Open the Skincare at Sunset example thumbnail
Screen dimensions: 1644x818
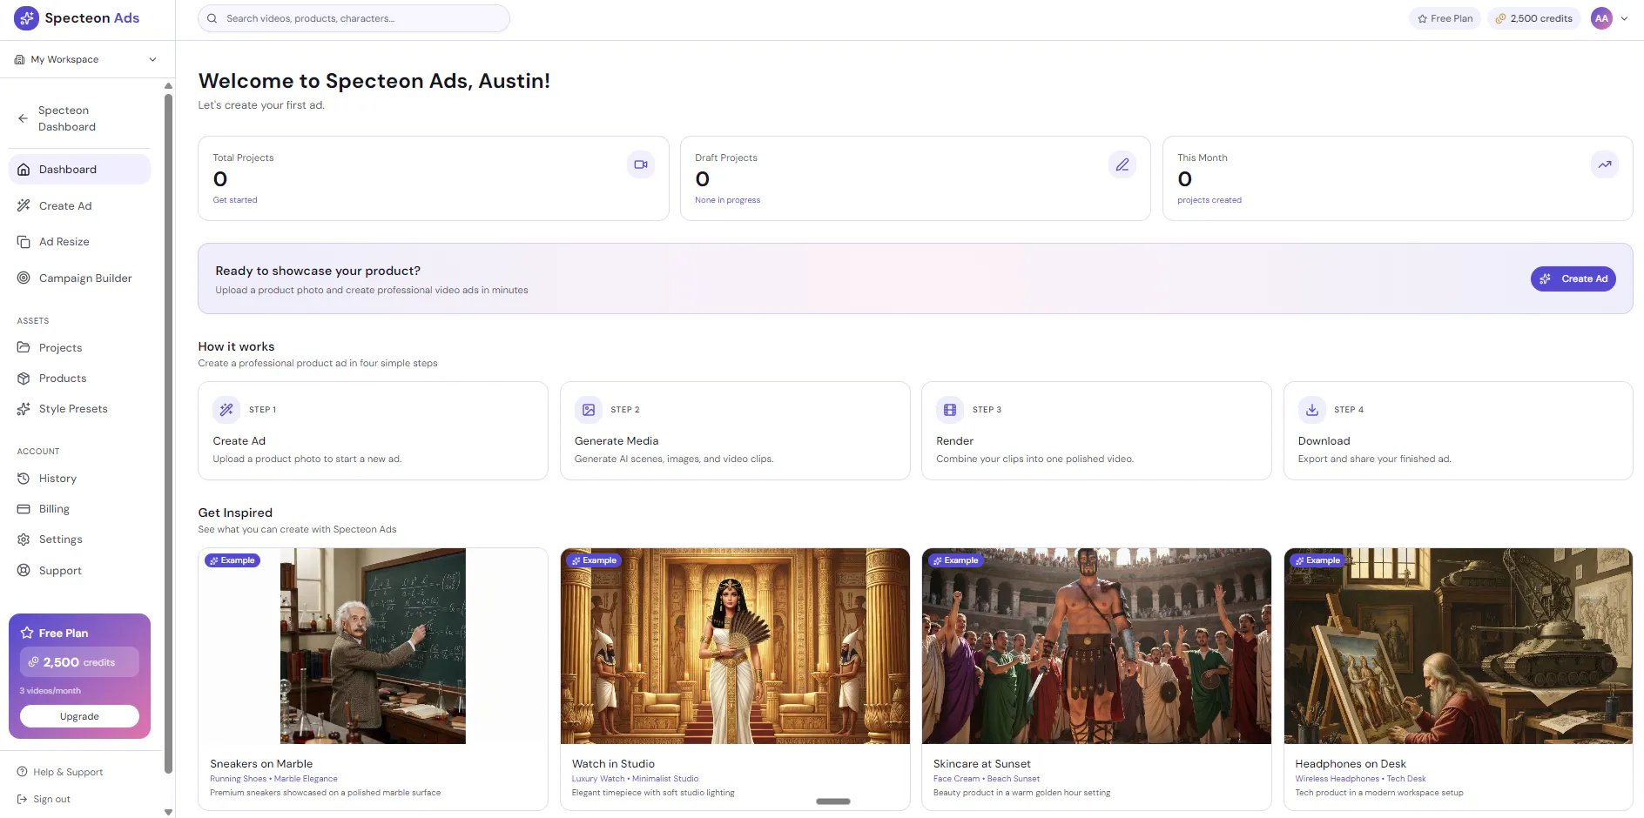[x=1096, y=647]
